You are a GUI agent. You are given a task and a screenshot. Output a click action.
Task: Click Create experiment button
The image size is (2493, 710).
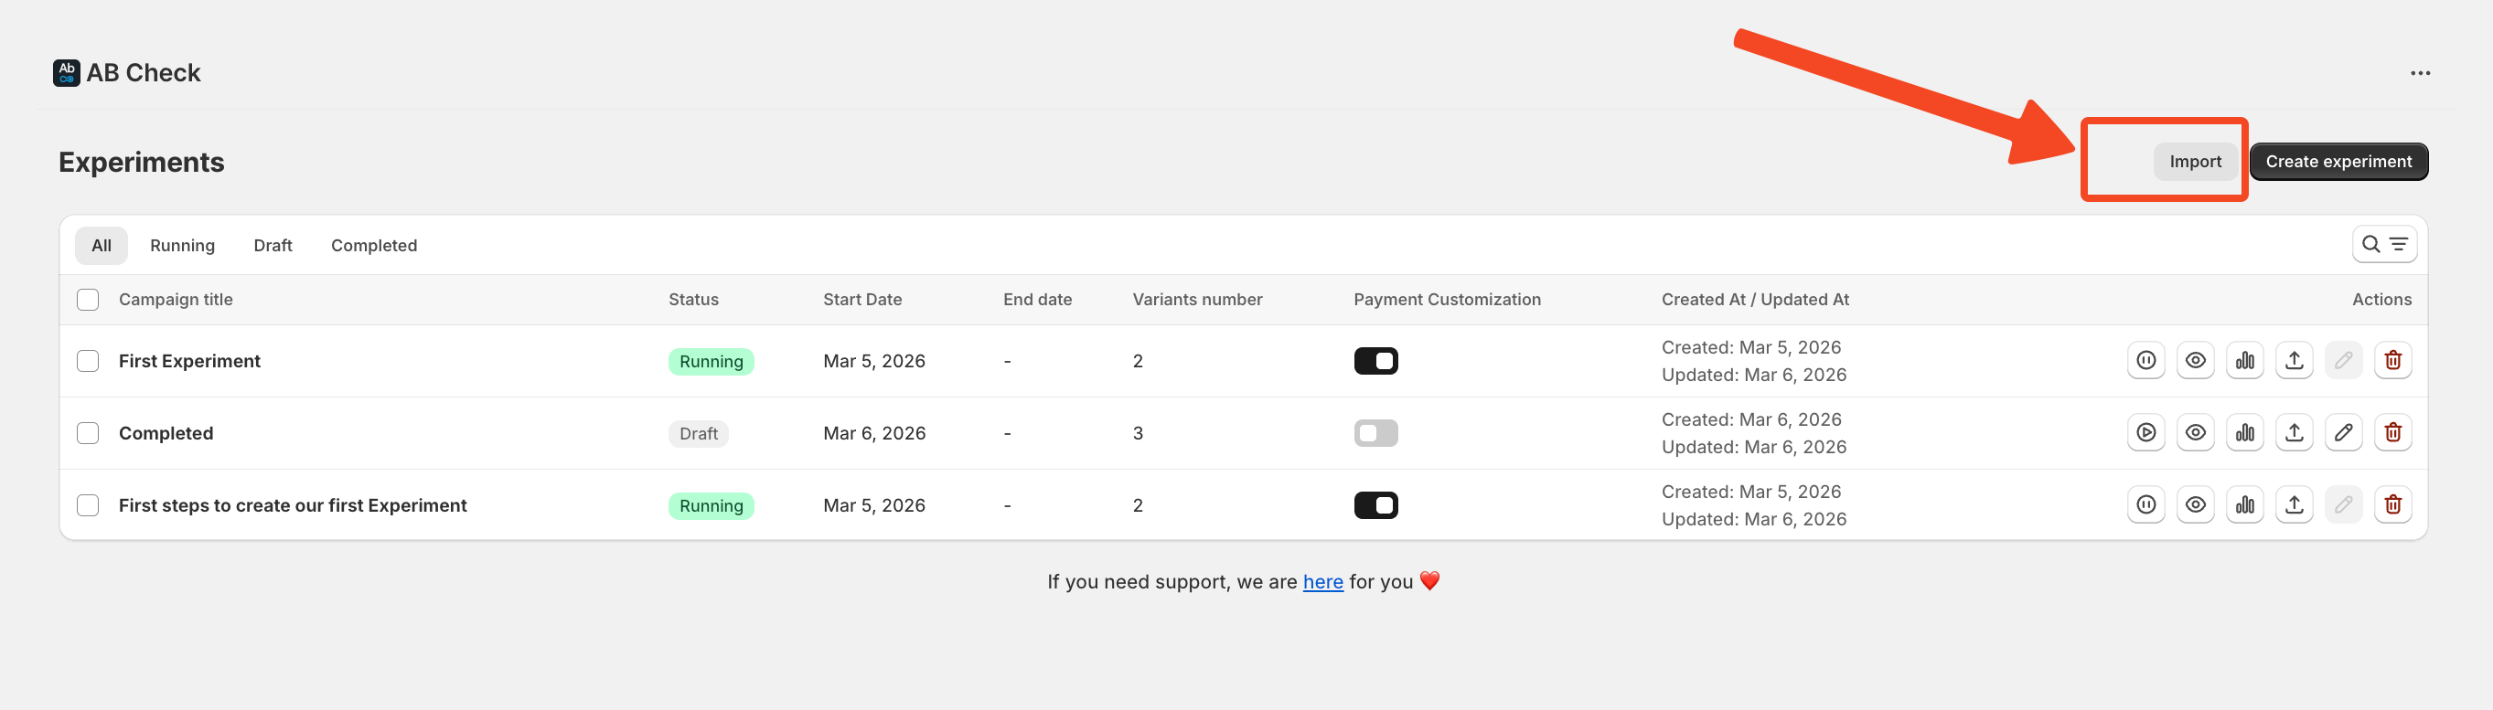pyautogui.click(x=2338, y=162)
